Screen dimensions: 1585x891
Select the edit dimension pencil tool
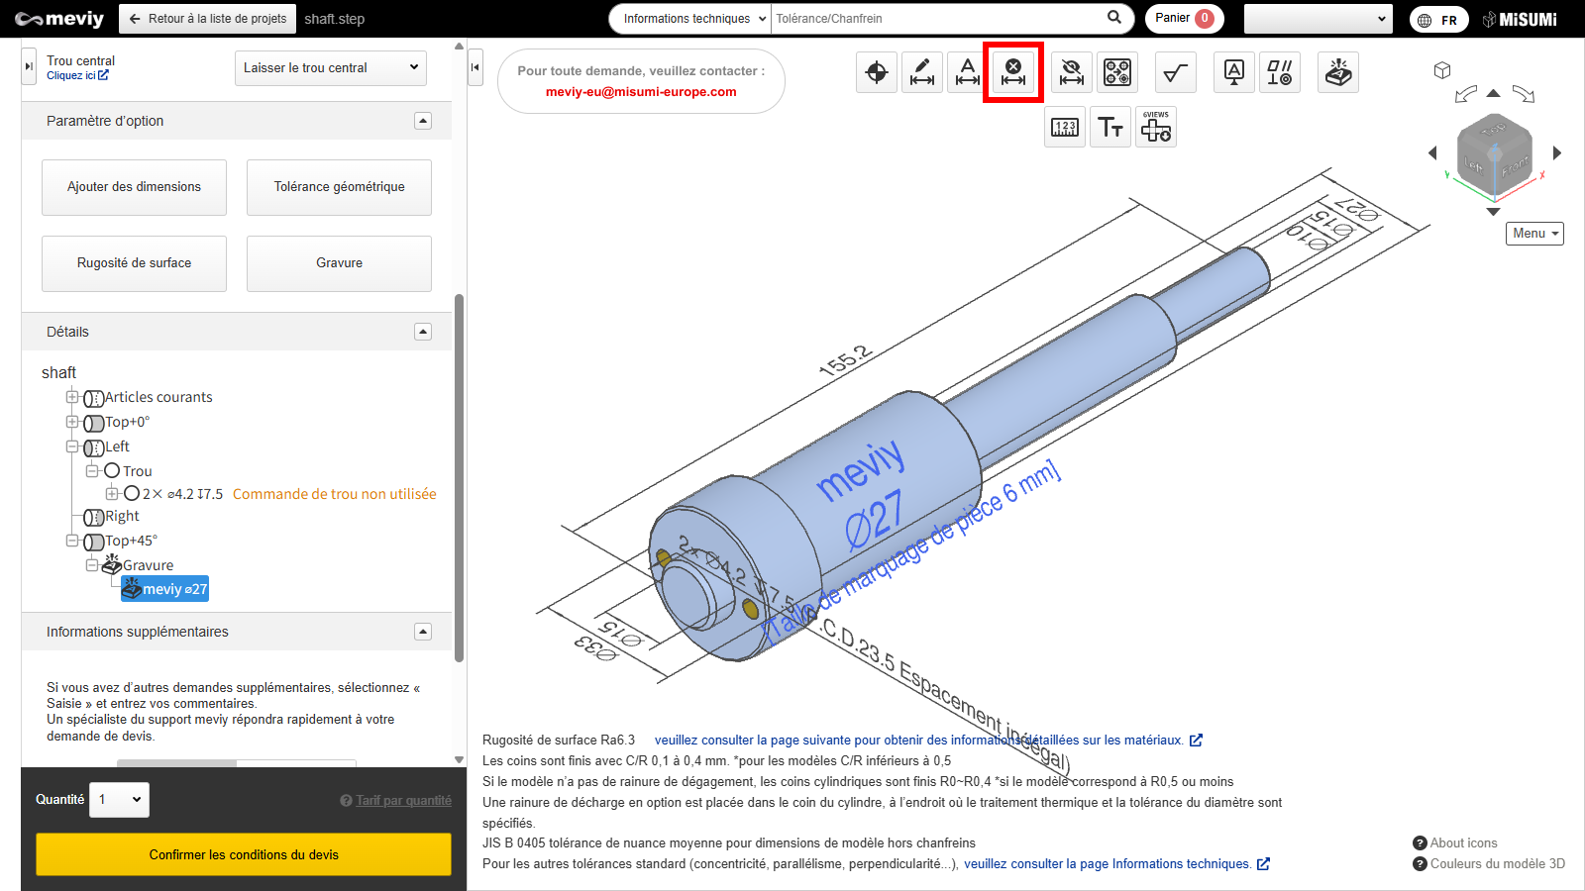pyautogui.click(x=922, y=72)
